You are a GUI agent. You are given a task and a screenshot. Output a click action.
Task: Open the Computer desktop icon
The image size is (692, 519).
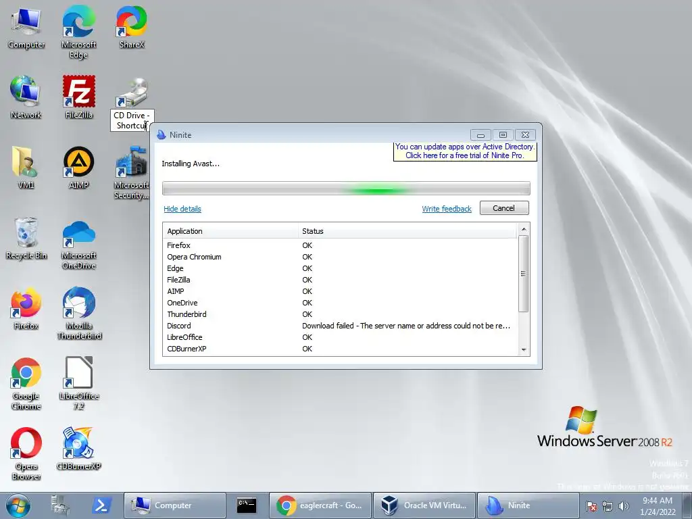point(26,28)
